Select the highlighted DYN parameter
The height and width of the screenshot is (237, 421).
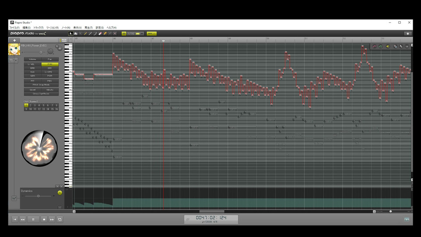click(x=50, y=64)
